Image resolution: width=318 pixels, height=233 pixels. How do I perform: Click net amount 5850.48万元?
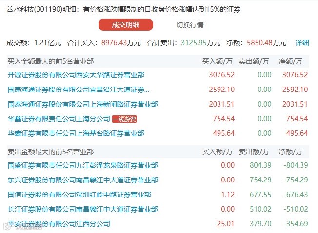[266, 43]
